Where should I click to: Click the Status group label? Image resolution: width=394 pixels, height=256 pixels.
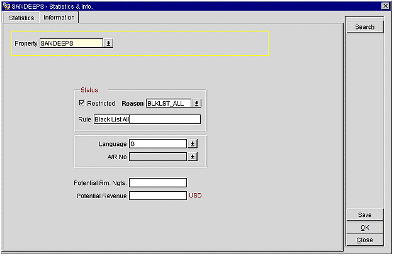tap(89, 90)
